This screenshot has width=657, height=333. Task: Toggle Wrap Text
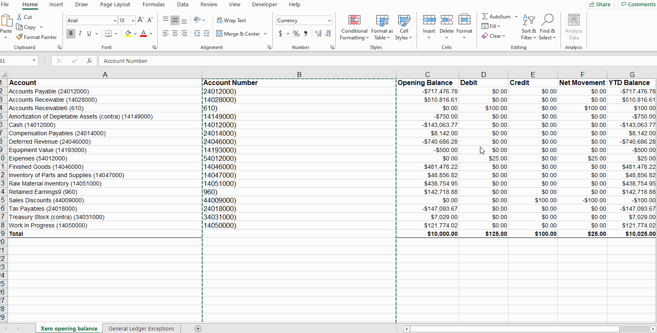[x=231, y=20]
